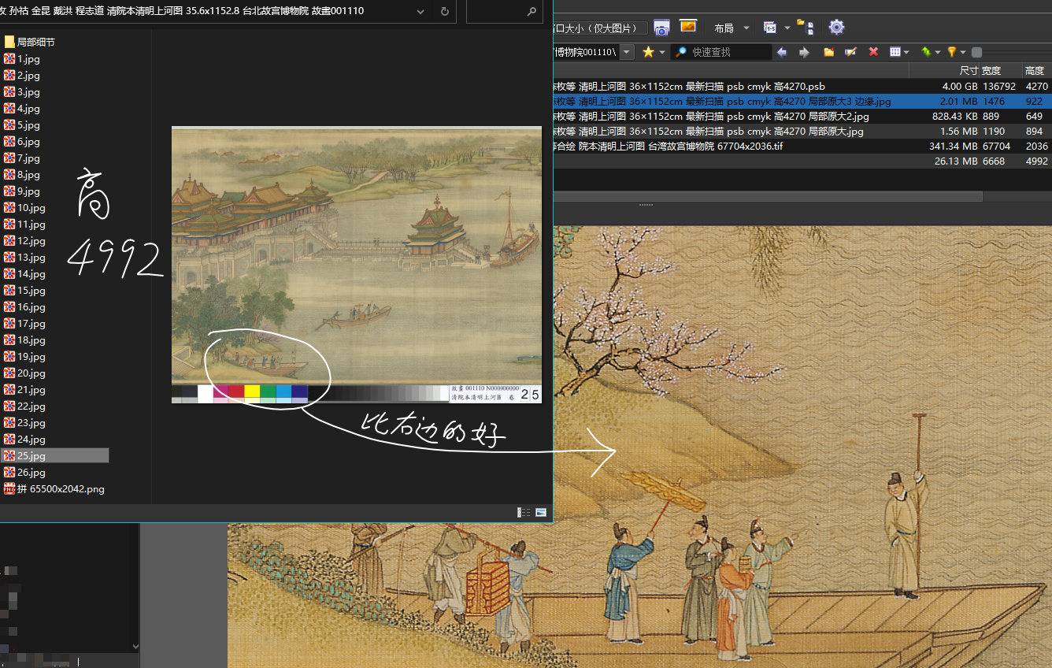This screenshot has height=668, width=1052.
Task: Click the blue back arrow
Action: (781, 52)
